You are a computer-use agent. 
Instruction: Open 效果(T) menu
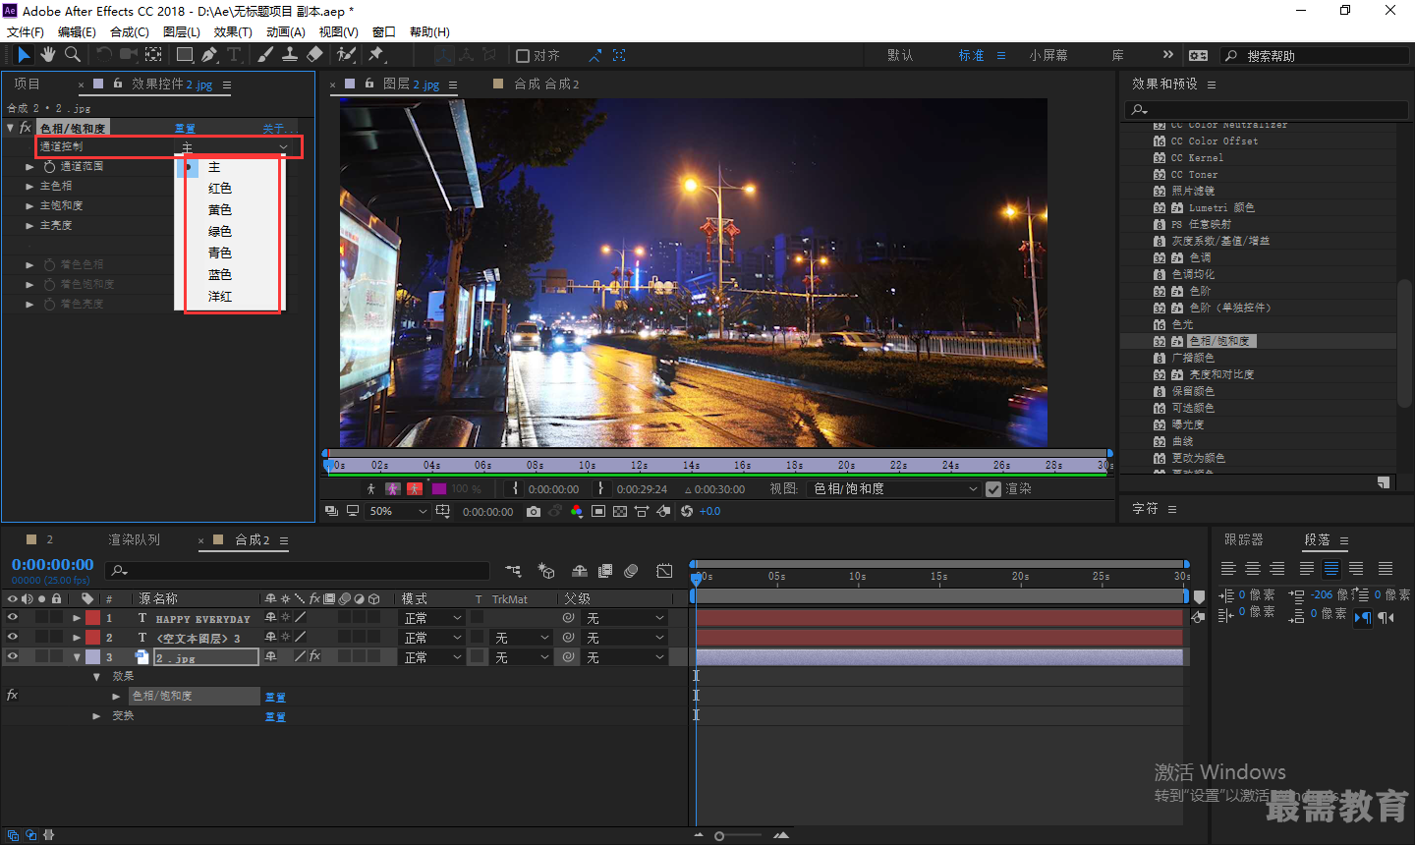tap(233, 31)
